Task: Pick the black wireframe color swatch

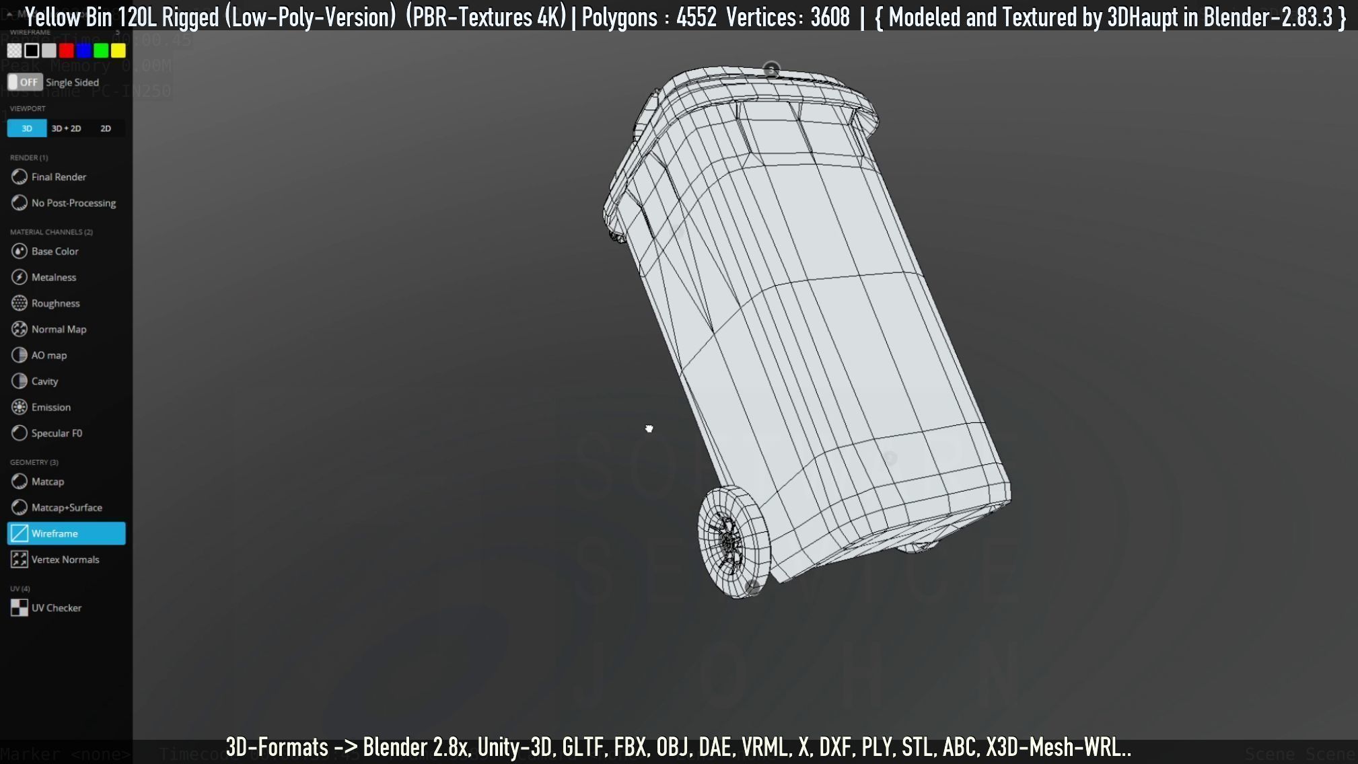Action: tap(32, 50)
